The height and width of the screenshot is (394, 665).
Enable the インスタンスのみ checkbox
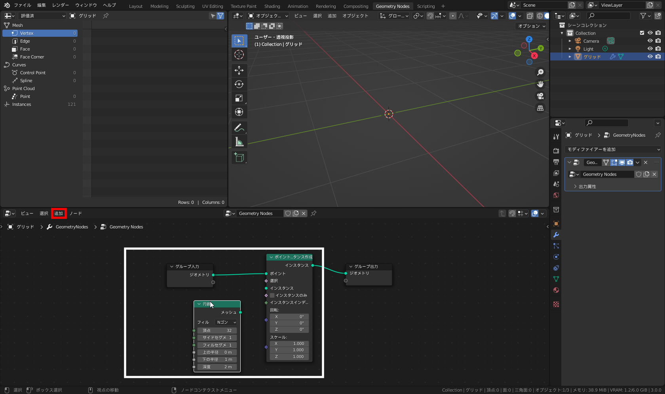[272, 295]
